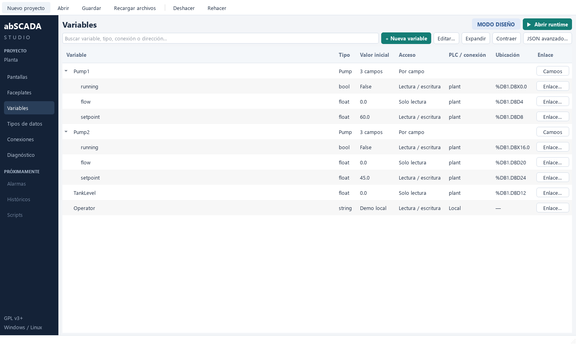Image resolution: width=576 pixels, height=344 pixels.
Task: Select the Pump2 variable name
Action: (82, 132)
